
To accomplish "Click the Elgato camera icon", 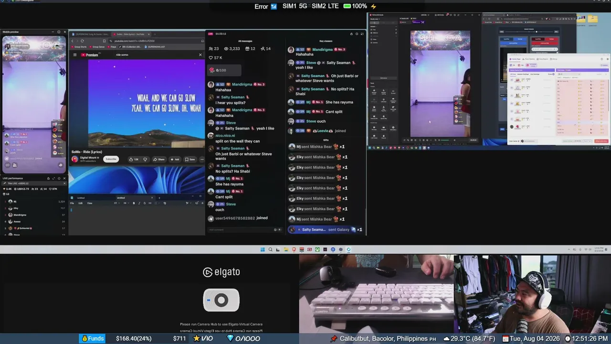I will click(221, 300).
